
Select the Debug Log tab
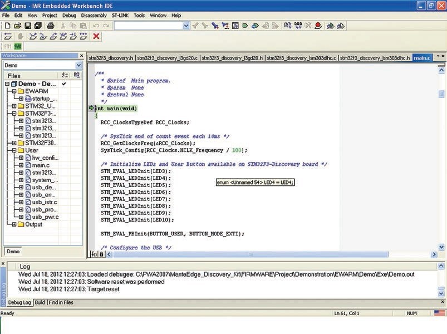pyautogui.click(x=19, y=302)
